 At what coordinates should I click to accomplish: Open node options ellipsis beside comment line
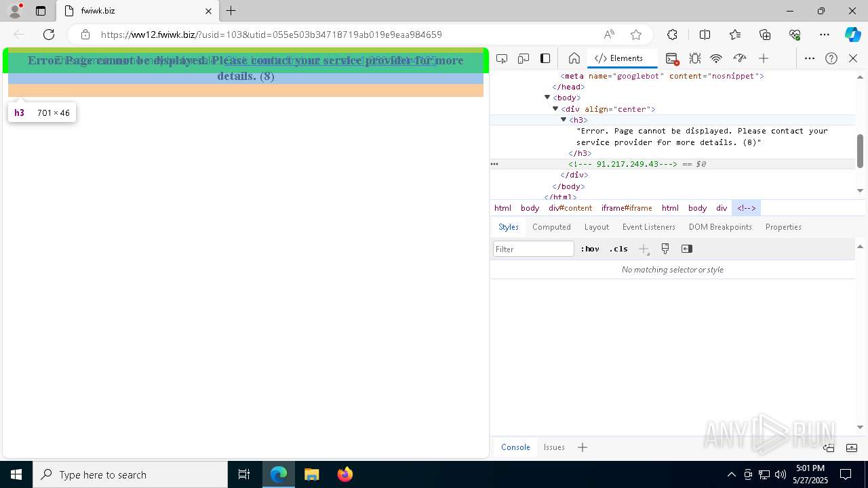(x=494, y=164)
